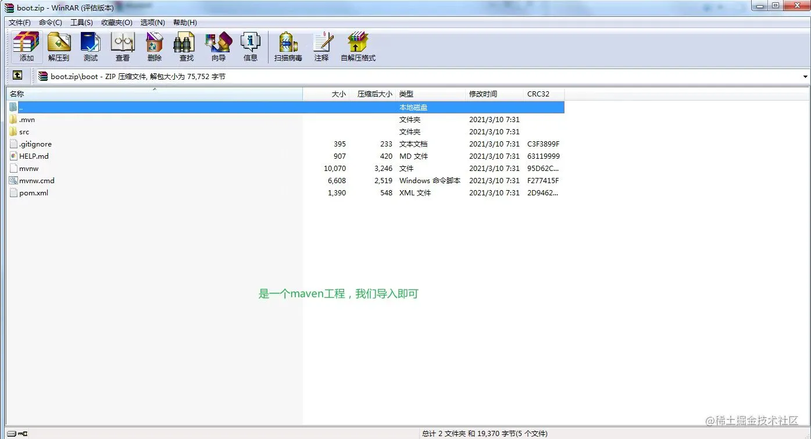Click the CRC32 value 63119999
811x439 pixels.
click(544, 156)
